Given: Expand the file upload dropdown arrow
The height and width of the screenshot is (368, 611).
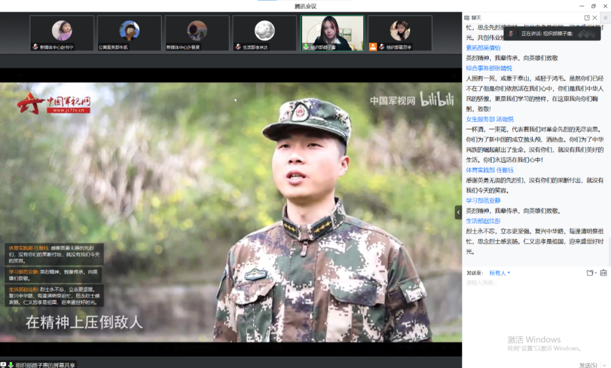Looking at the screenshot, I should tap(596, 273).
